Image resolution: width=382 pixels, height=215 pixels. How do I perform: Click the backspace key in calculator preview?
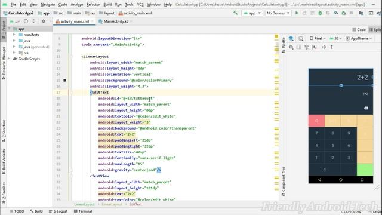point(366,108)
